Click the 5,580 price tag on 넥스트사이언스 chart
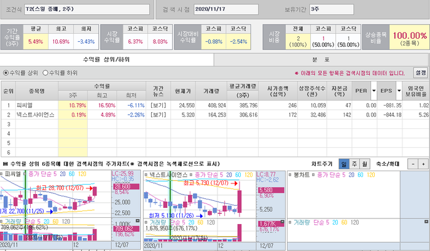The image size is (430, 251). click(271, 190)
